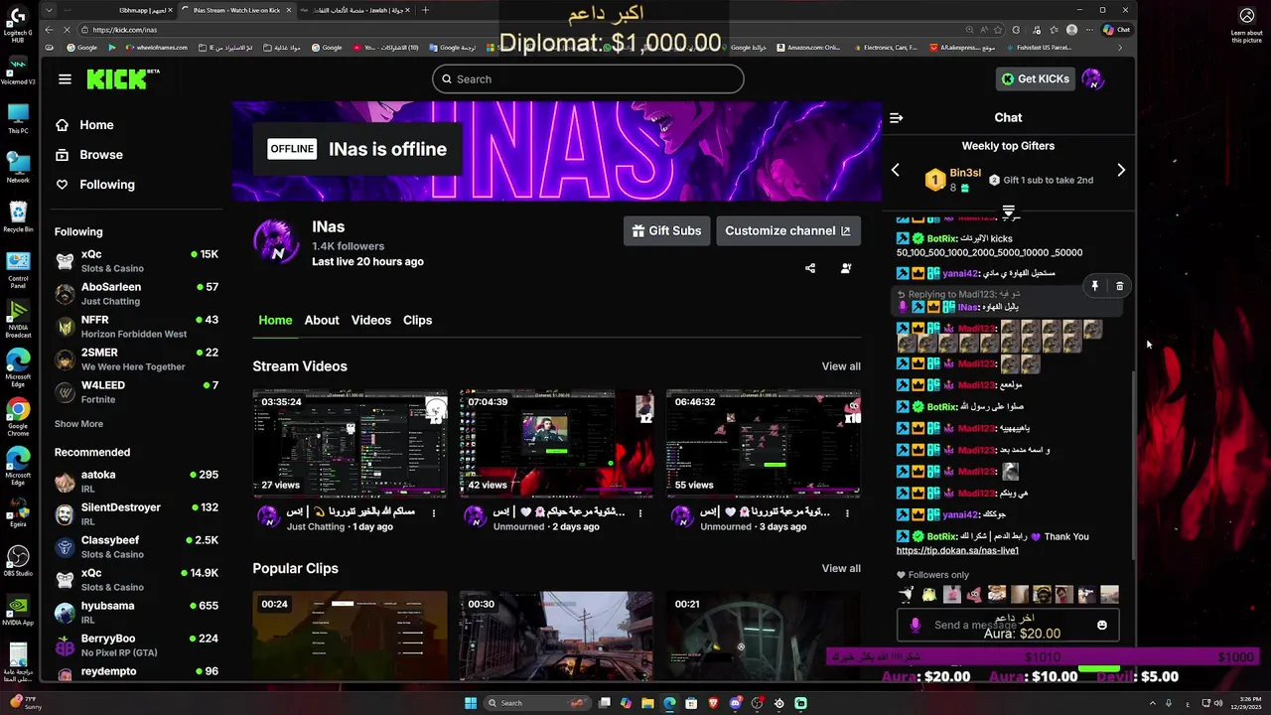
Task: Open options for 3 days ago video
Action: (x=847, y=512)
